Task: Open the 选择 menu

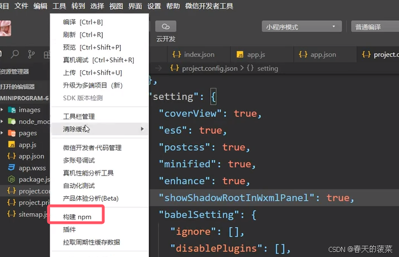Action: [97, 6]
